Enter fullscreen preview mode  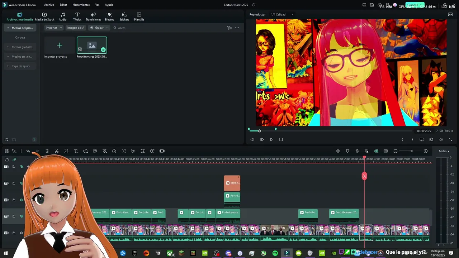tap(450, 139)
